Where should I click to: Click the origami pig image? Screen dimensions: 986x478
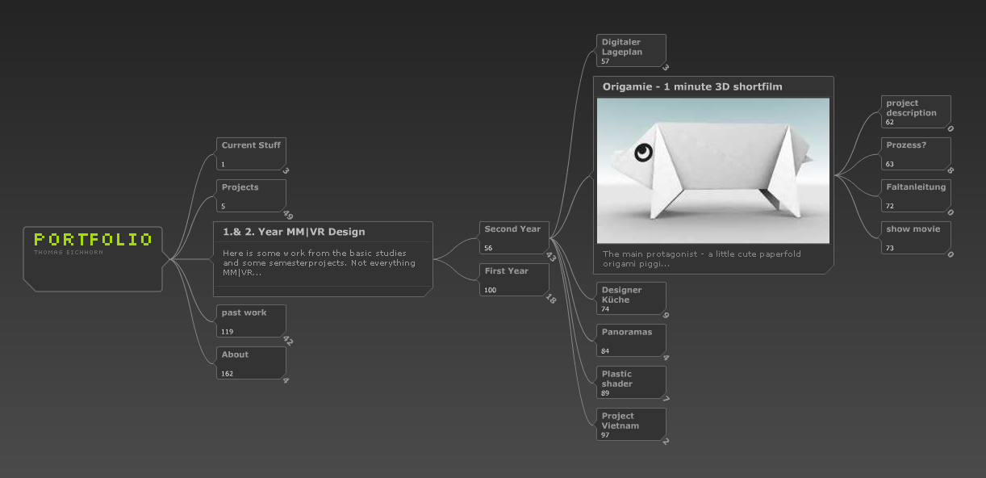(x=713, y=170)
